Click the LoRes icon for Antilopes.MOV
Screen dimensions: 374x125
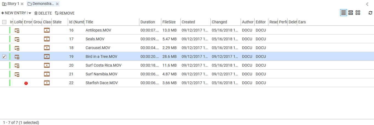(17, 30)
